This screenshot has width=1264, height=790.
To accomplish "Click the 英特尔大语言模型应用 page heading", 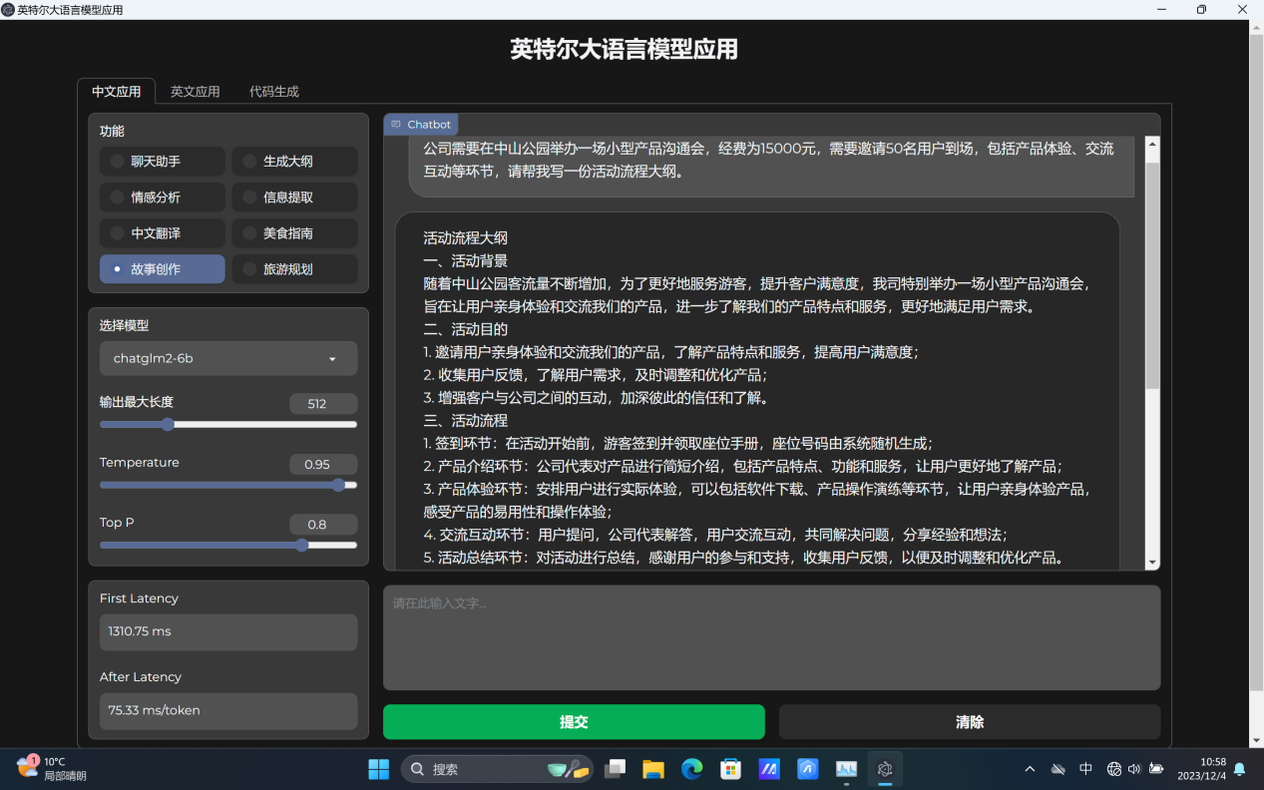I will (625, 49).
